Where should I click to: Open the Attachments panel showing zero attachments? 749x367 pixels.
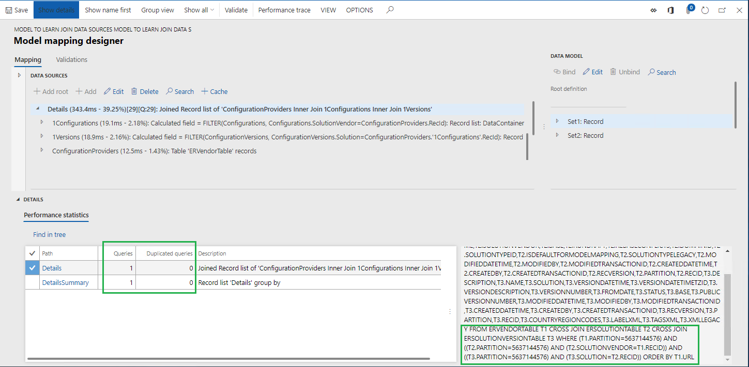pyautogui.click(x=688, y=10)
